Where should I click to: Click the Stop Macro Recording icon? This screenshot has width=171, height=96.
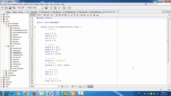point(91,15)
